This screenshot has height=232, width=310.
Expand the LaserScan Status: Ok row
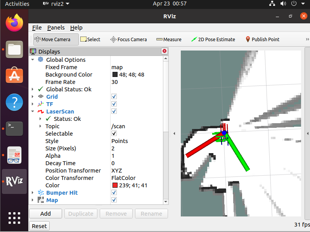40,119
